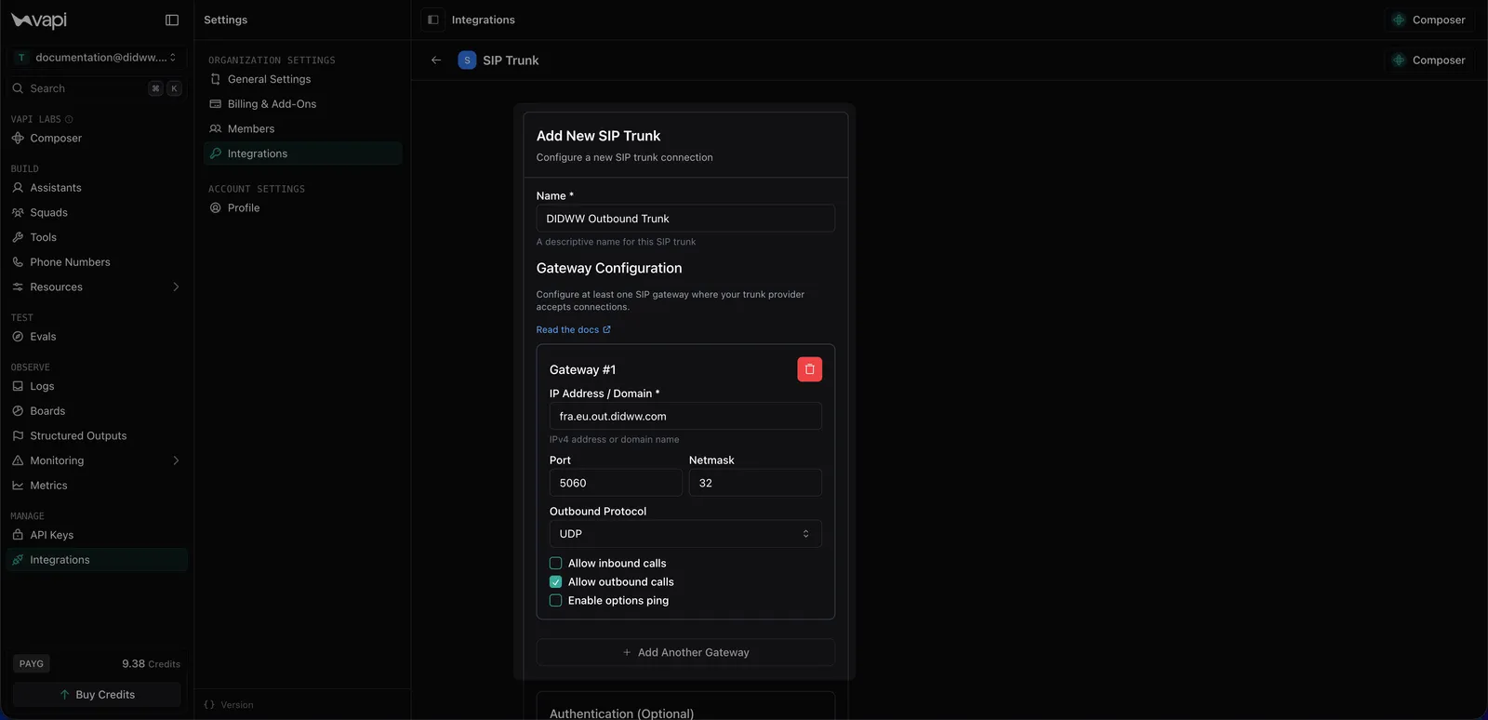Viewport: 1488px width, 720px height.
Task: Toggle the Integrations panel sidebar icon
Action: point(433,20)
